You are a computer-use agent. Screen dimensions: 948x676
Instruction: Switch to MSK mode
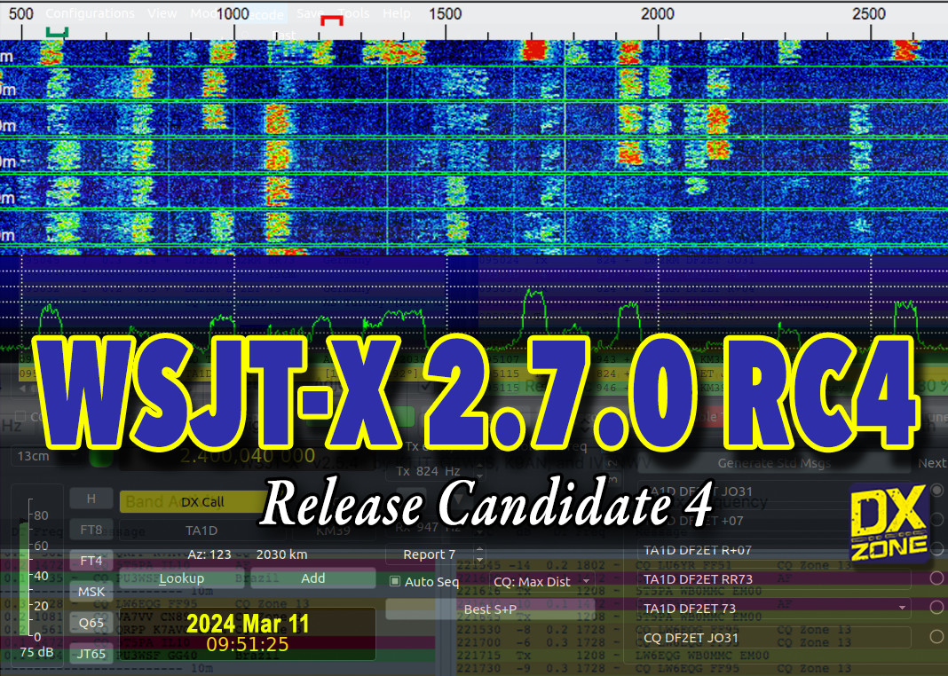(91, 591)
